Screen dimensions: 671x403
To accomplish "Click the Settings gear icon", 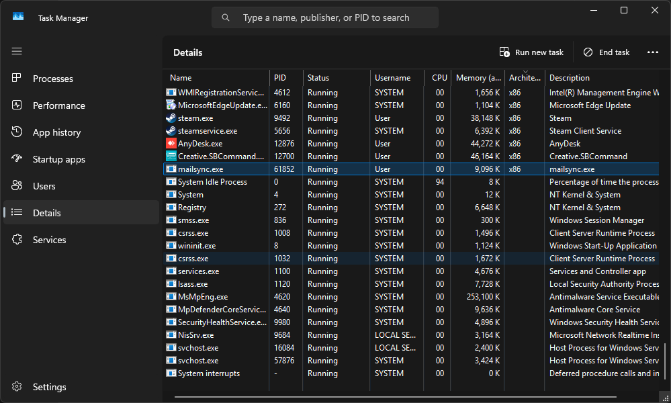I will tap(17, 386).
